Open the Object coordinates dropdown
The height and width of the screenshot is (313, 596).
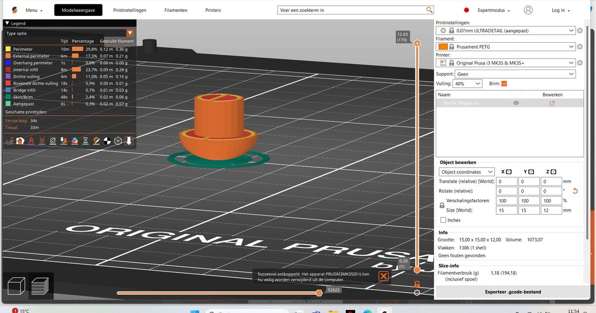tap(466, 171)
